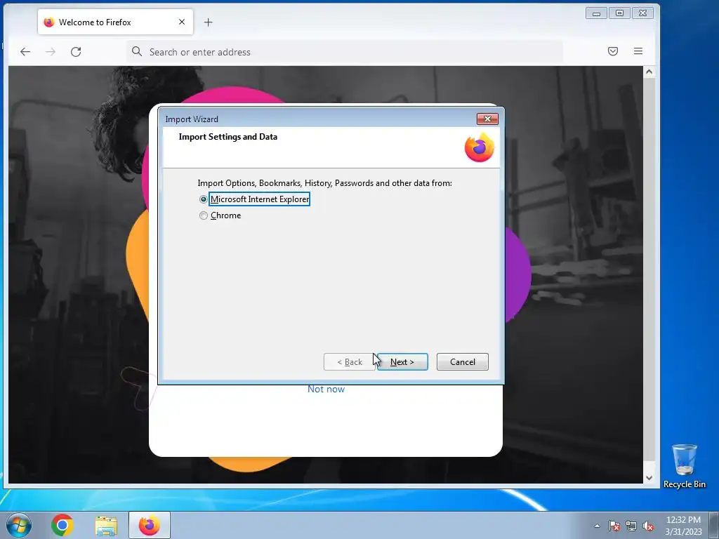The image size is (719, 539).
Task: Show hidden system tray icons
Action: coord(597,526)
